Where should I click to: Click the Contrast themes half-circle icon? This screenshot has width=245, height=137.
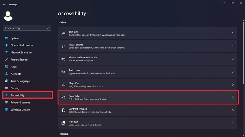pos(63,110)
